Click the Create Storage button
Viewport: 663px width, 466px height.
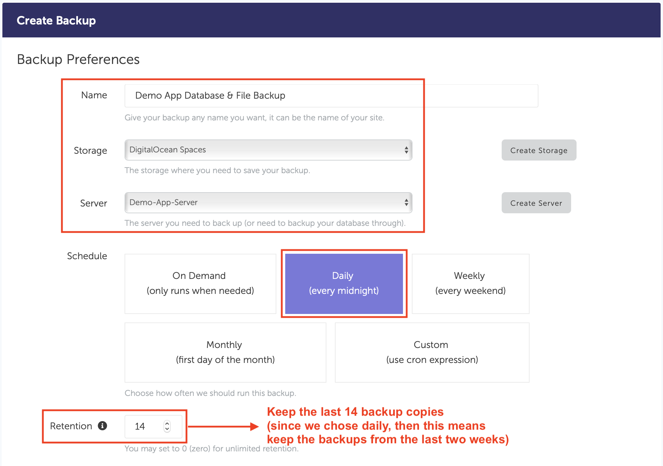pyautogui.click(x=538, y=150)
